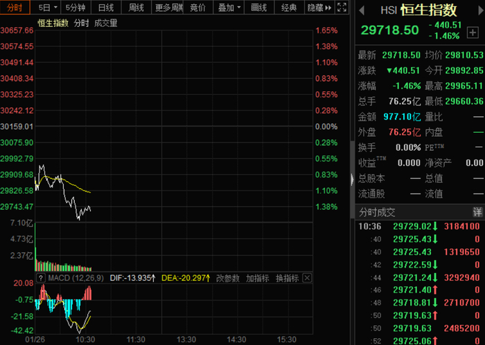Open MACD indicator help question icon
The width and height of the screenshot is (485, 345).
click(40, 278)
